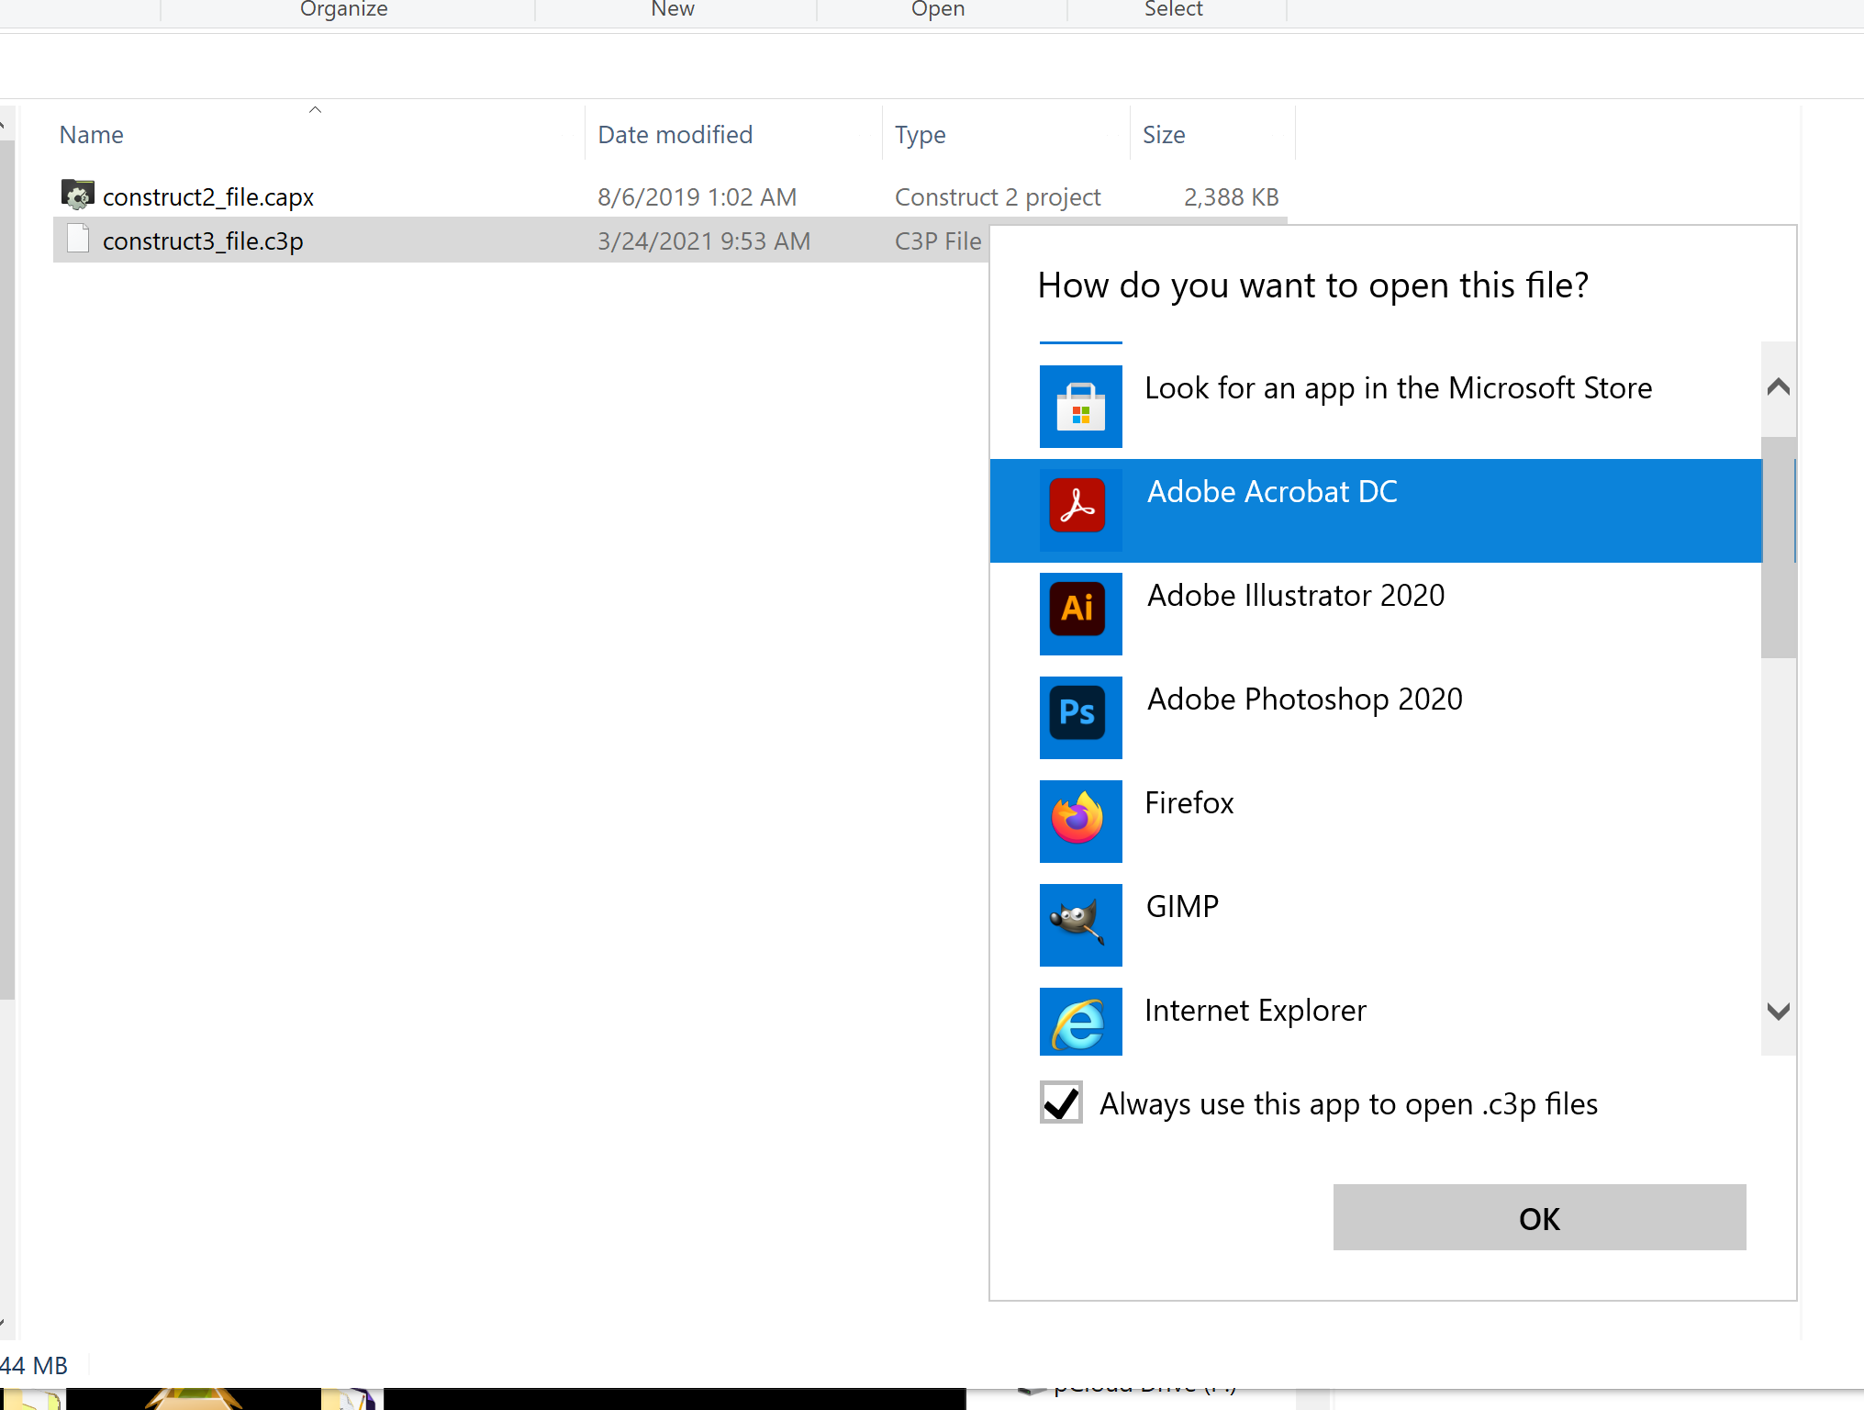Viewport: 1864px width, 1410px height.
Task: Open the Select ribbon group
Action: click(x=1174, y=9)
